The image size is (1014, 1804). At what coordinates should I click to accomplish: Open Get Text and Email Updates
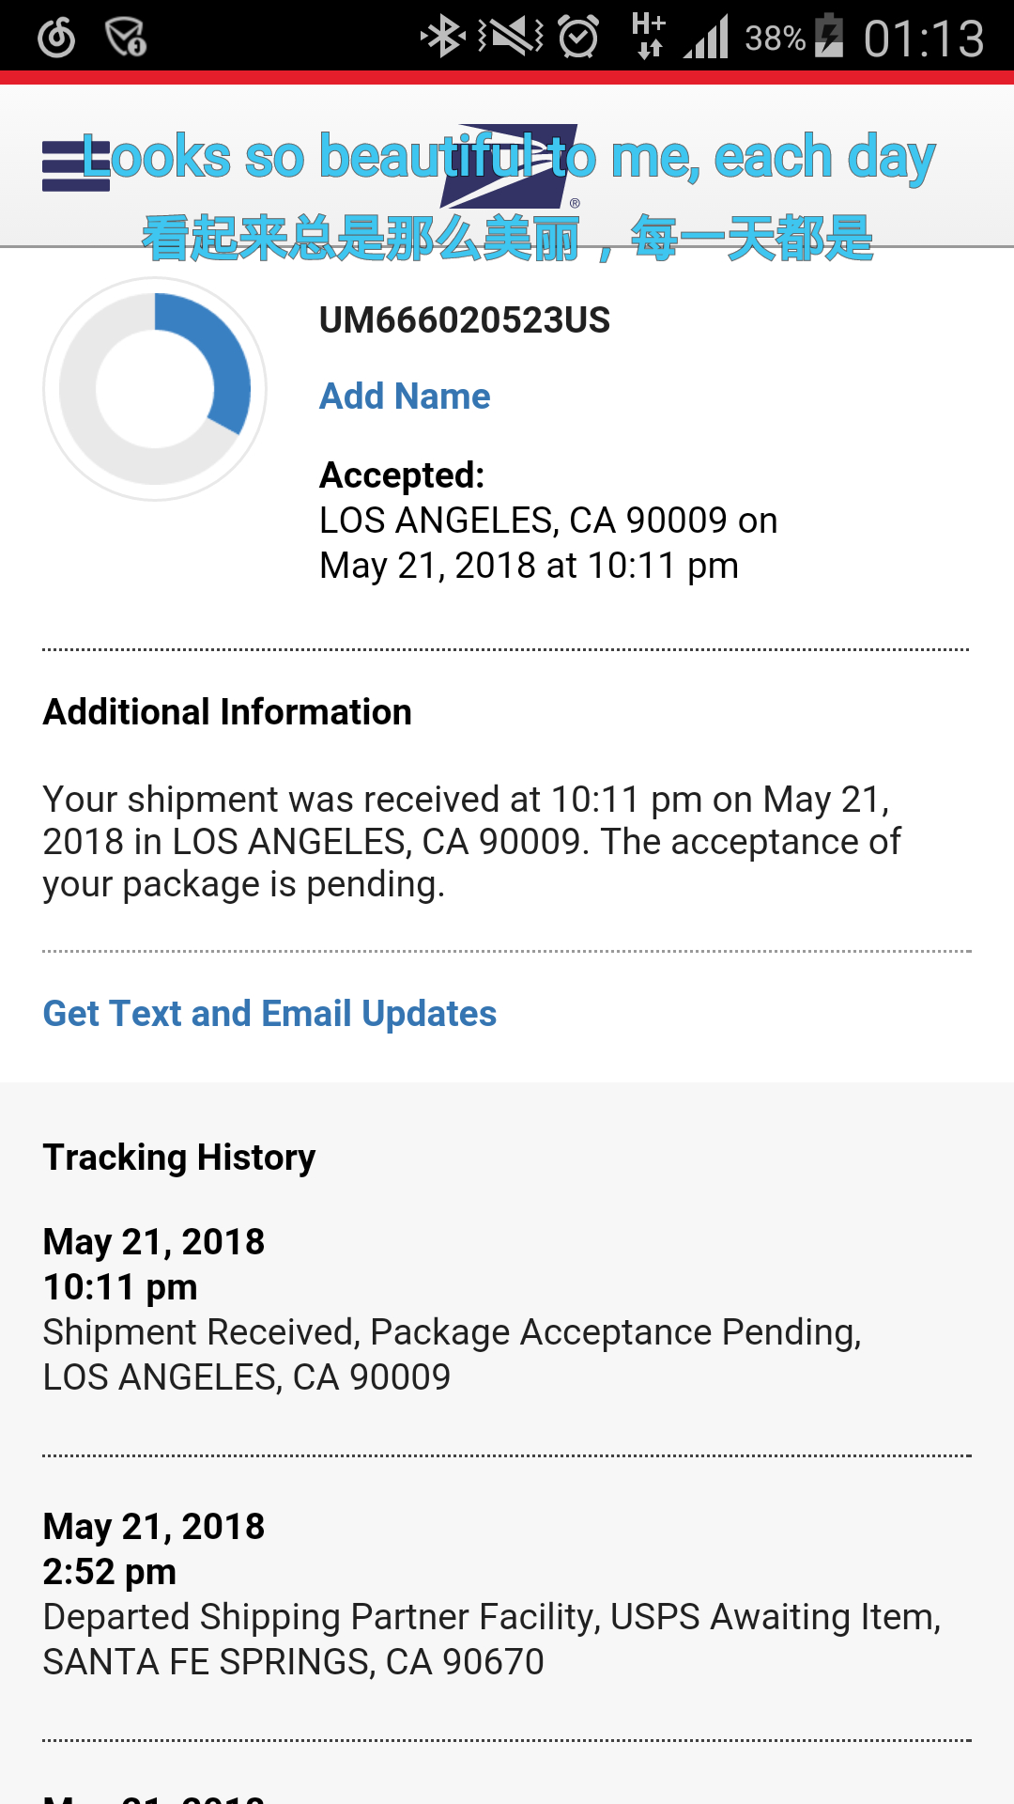click(269, 1014)
